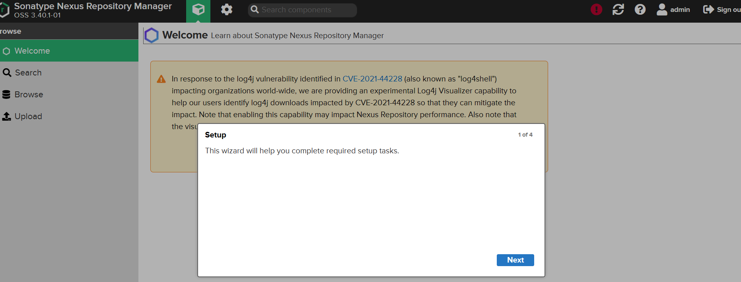Click the red system status alert icon
The image size is (741, 282).
click(596, 10)
